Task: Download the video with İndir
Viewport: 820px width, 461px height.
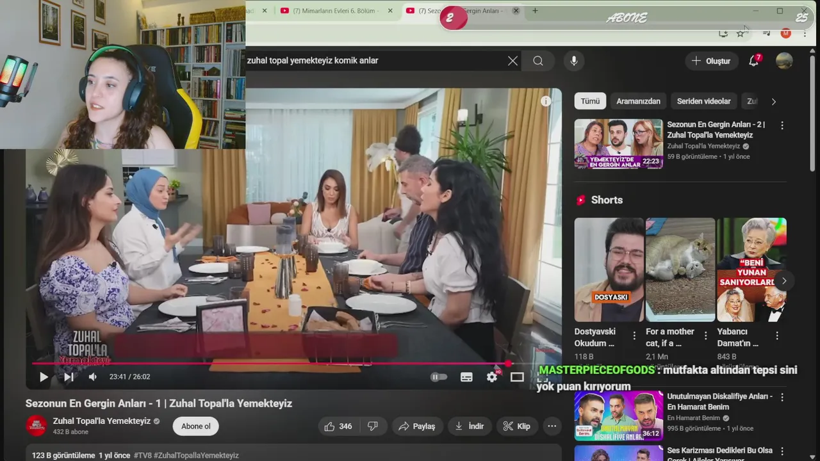Action: (x=470, y=426)
